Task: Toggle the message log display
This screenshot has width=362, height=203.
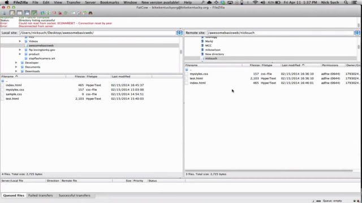Action: 12,13
